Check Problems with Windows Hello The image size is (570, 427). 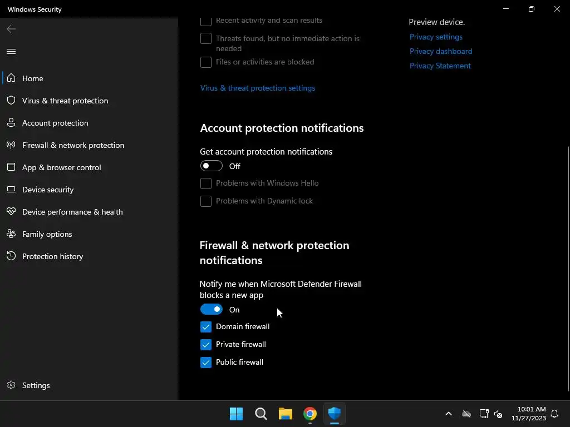pyautogui.click(x=206, y=183)
